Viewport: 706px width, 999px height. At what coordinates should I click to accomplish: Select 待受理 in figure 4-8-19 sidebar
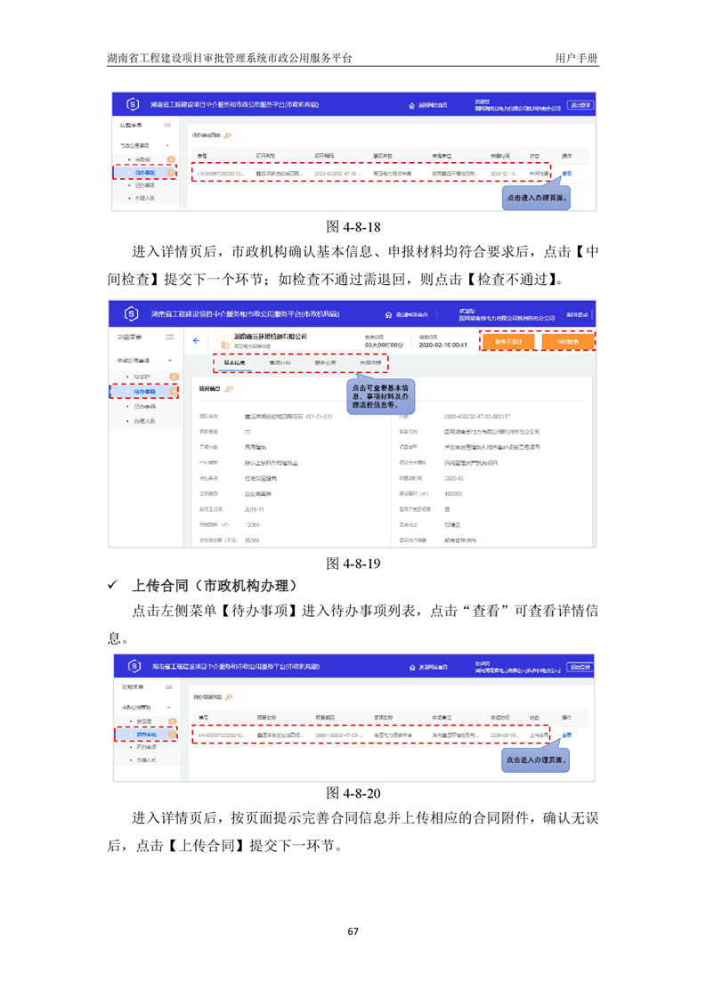[x=142, y=378]
